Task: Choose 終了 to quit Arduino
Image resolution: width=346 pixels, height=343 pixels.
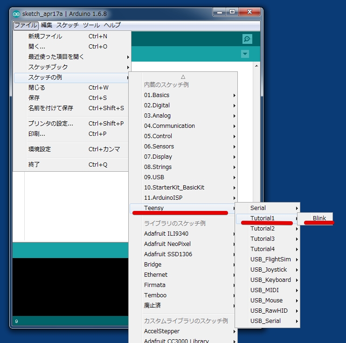Action: (x=71, y=165)
